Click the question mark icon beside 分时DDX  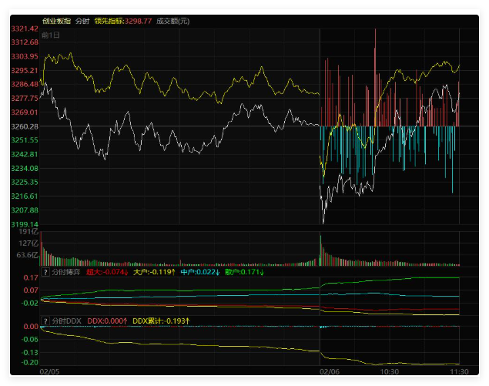(45, 321)
